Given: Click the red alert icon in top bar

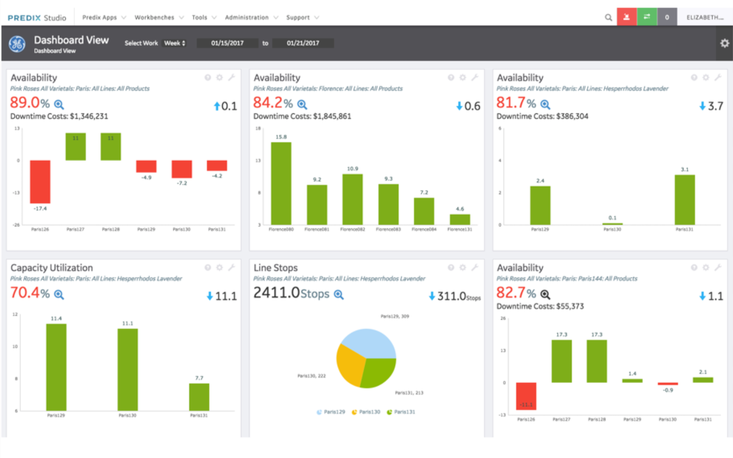Looking at the screenshot, I should 627,17.
